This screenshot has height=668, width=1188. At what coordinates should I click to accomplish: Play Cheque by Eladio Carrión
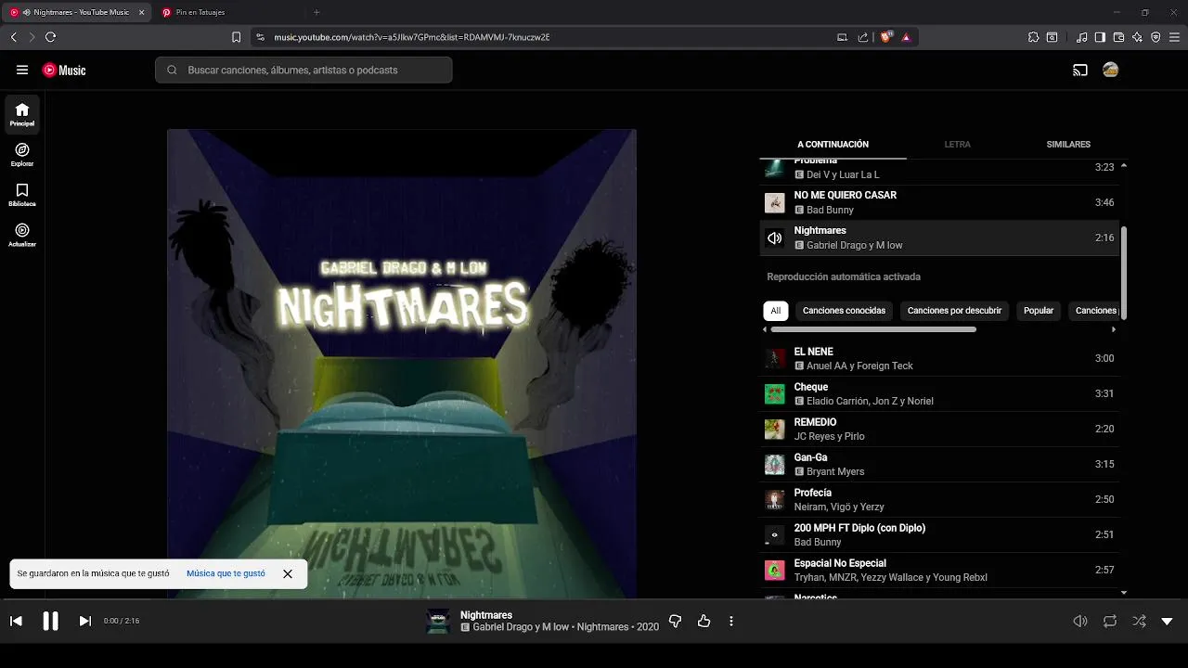click(x=939, y=393)
